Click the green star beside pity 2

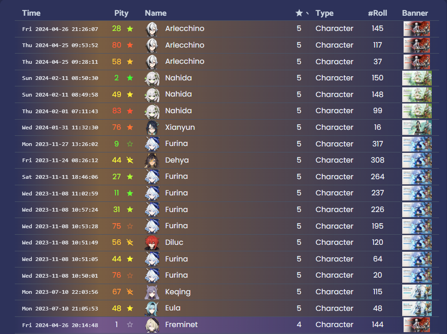(x=130, y=78)
